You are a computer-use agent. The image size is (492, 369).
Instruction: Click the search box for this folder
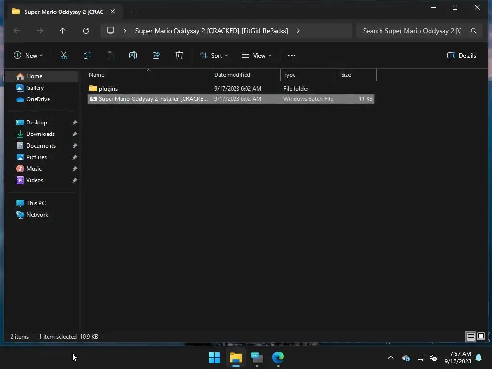tap(419, 31)
